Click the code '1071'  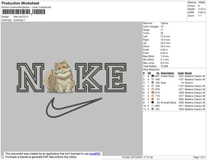(x=181, y=106)
